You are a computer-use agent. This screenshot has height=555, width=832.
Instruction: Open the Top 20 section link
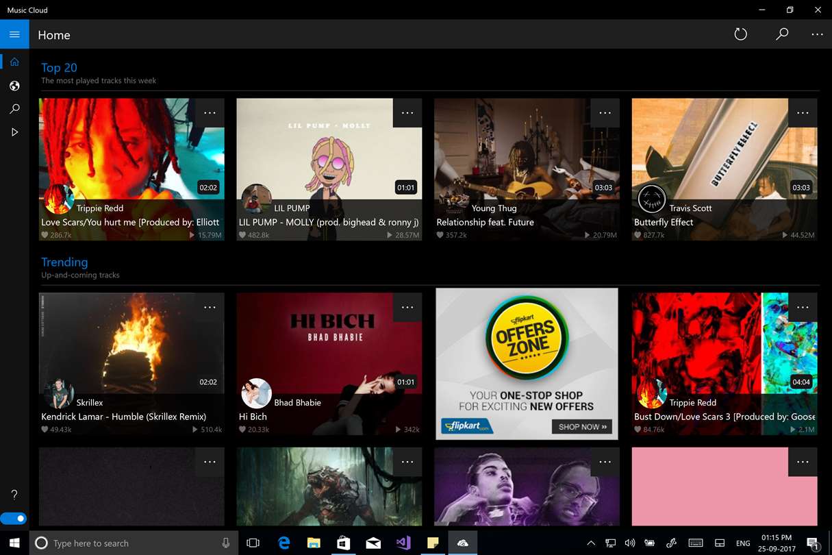[59, 67]
